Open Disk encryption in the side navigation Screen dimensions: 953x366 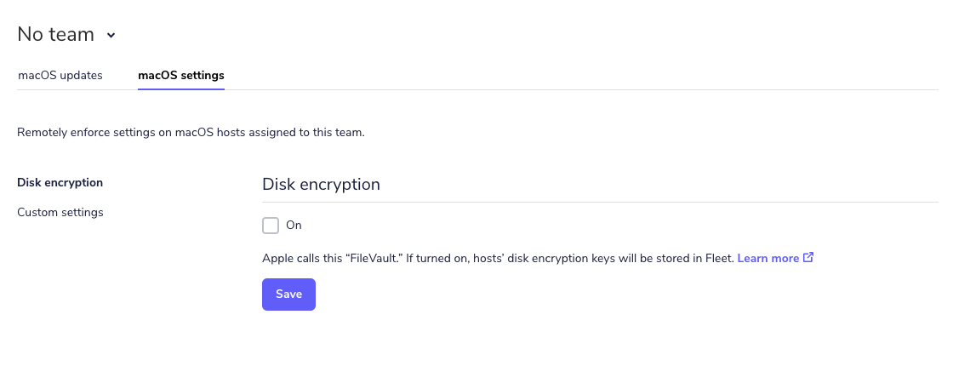click(x=60, y=182)
